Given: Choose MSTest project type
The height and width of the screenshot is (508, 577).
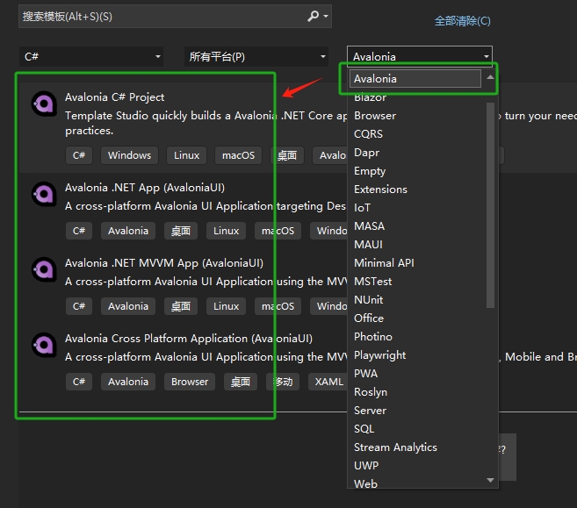Looking at the screenshot, I should (372, 282).
